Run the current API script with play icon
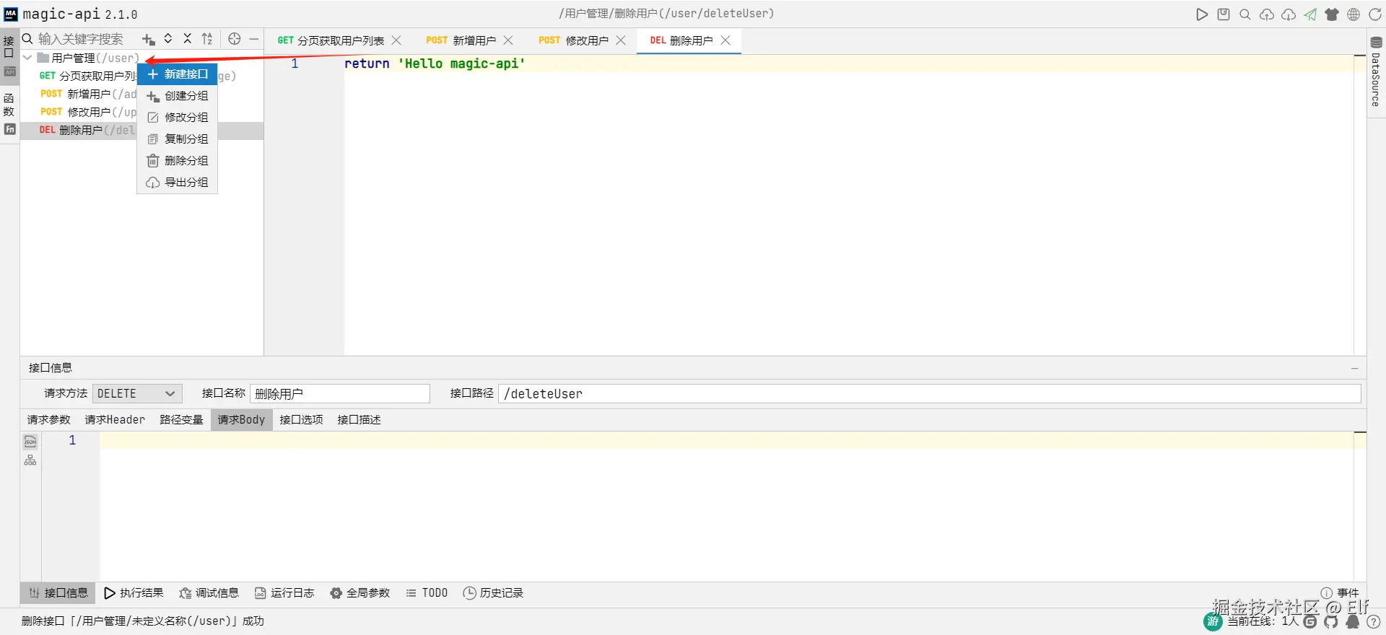This screenshot has height=635, width=1386. point(1202,14)
